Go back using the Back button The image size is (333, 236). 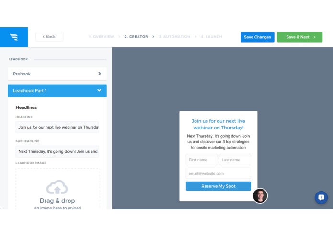pos(49,37)
